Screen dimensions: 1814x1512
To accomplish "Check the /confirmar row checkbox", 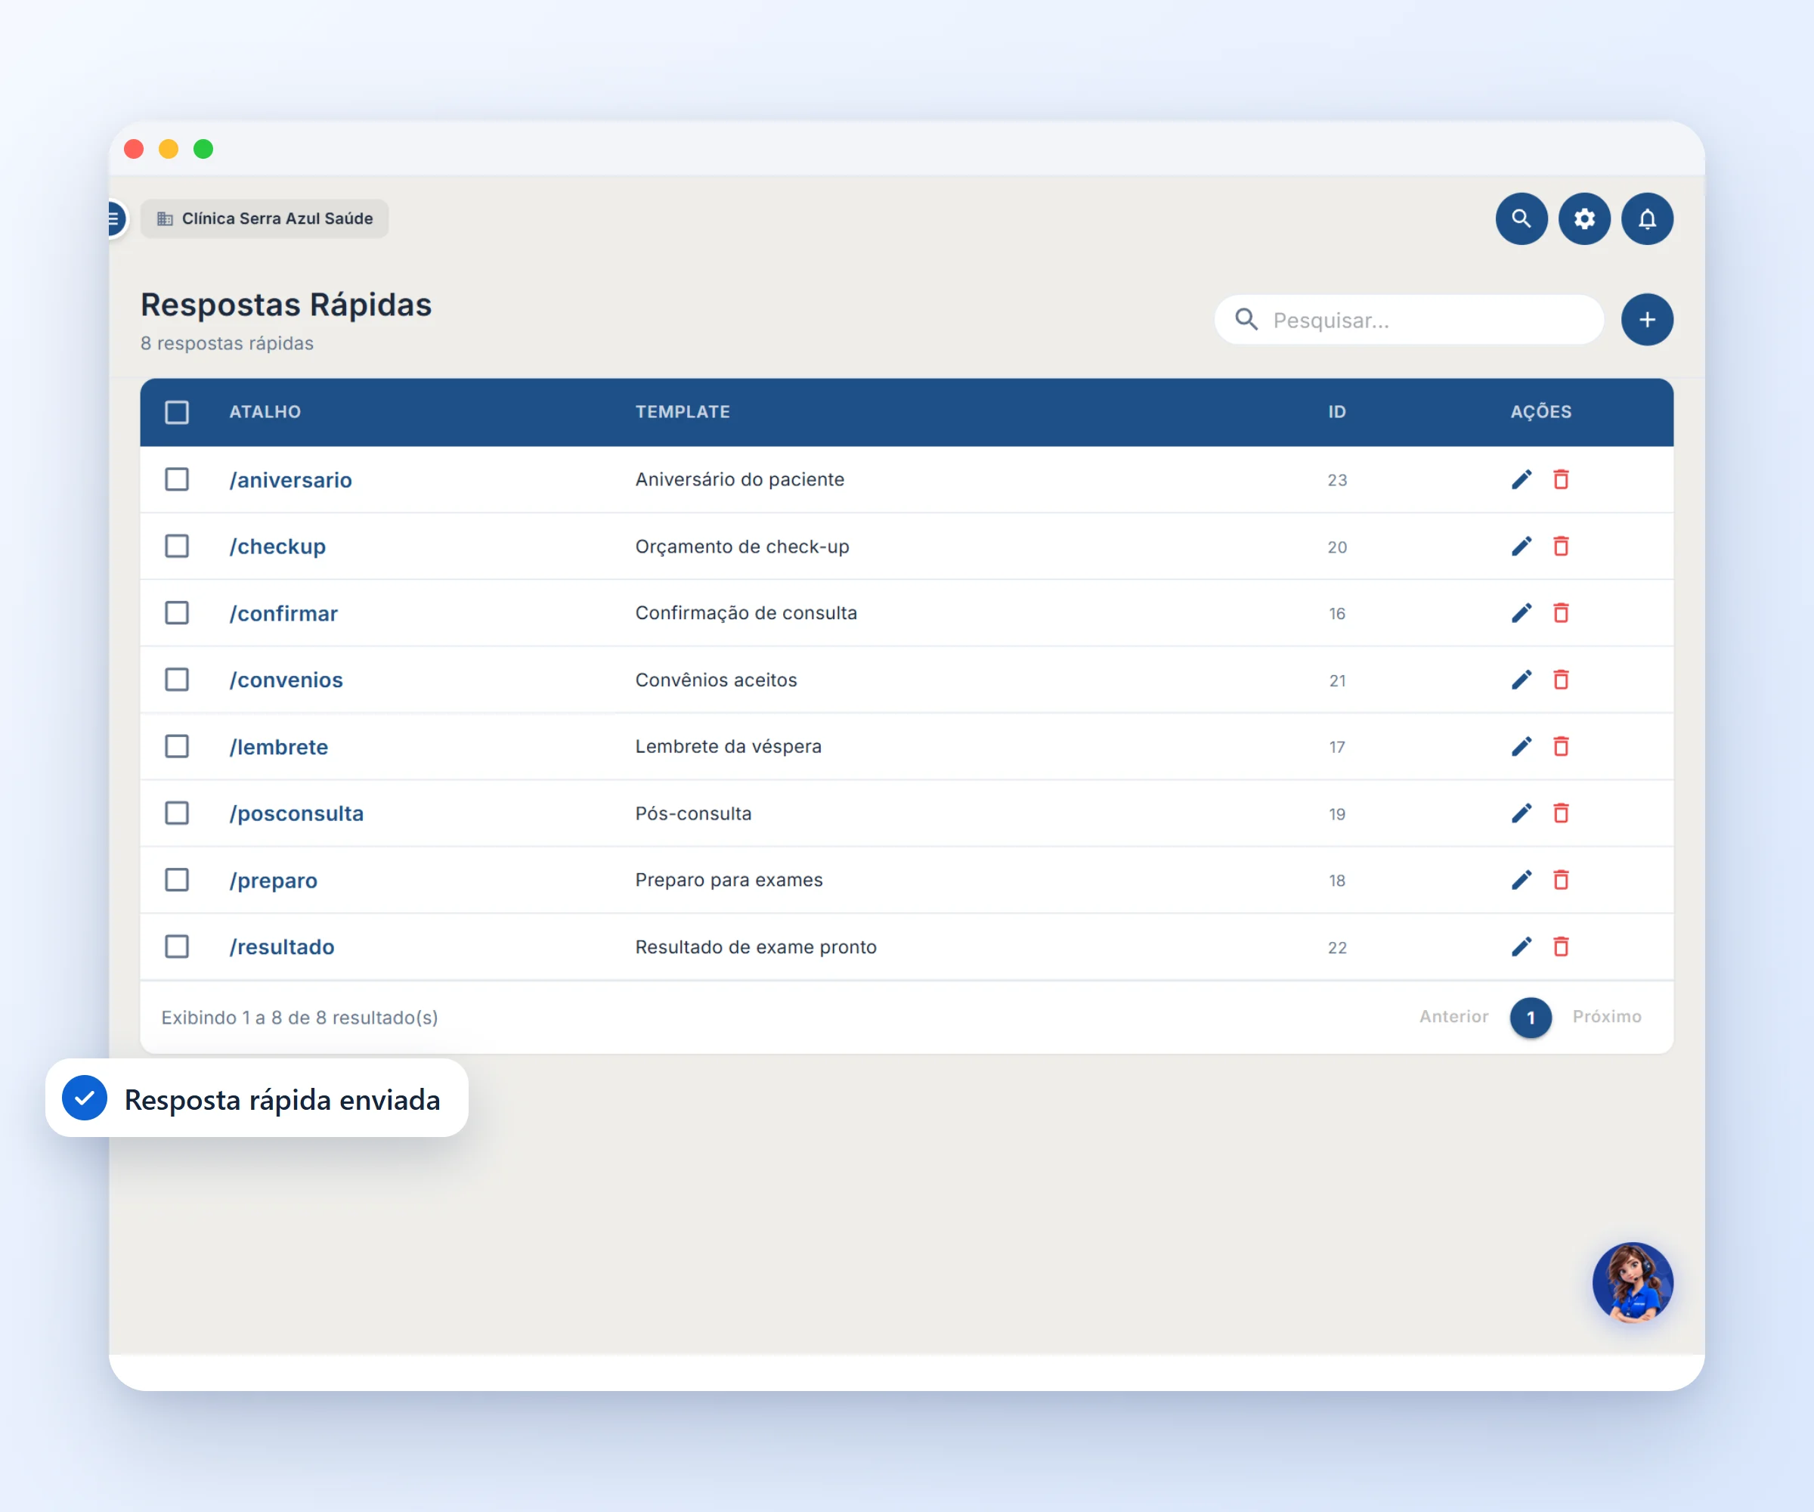I will pyautogui.click(x=177, y=612).
